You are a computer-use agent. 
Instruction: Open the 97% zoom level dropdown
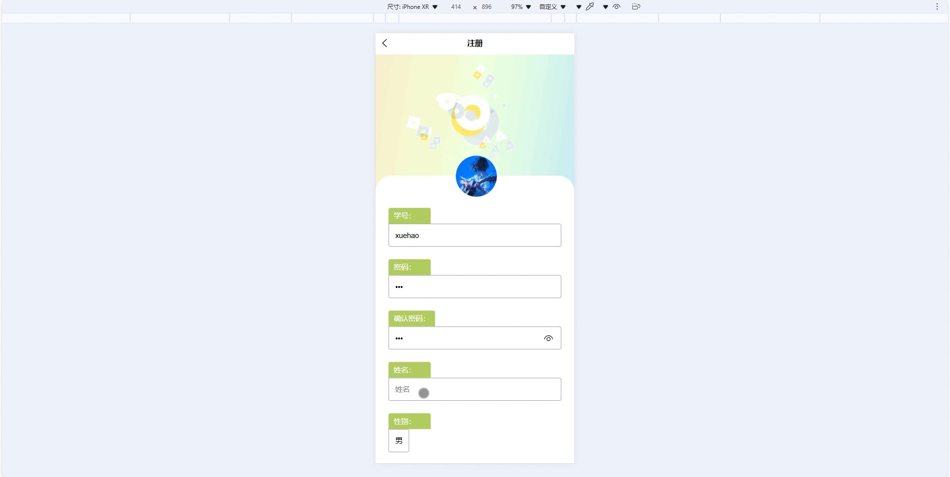(521, 7)
